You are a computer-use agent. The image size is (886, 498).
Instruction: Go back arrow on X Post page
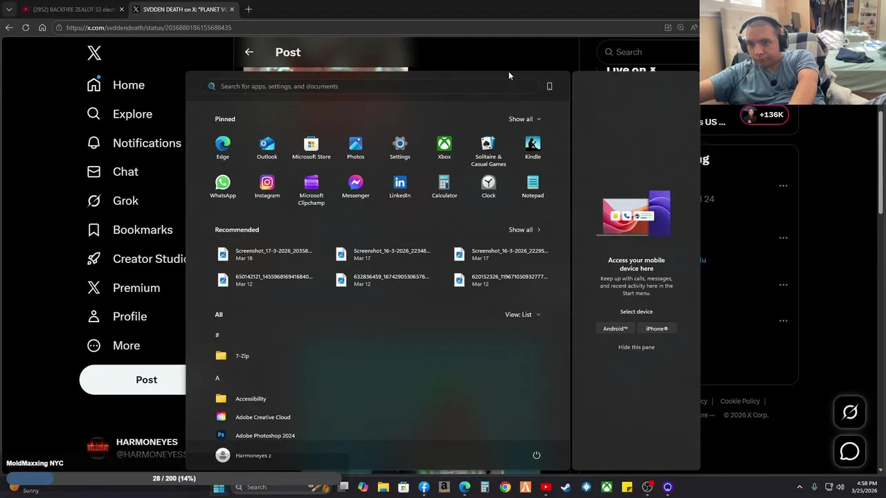click(249, 52)
